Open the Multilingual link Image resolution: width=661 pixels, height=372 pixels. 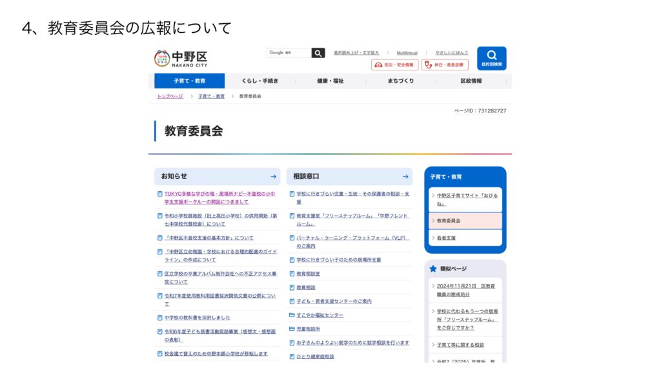click(x=407, y=53)
